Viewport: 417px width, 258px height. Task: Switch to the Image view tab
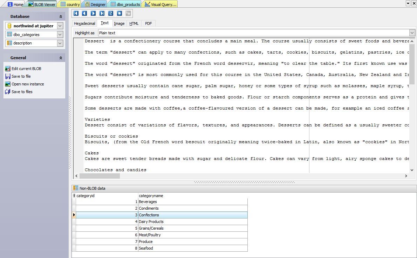click(x=119, y=23)
